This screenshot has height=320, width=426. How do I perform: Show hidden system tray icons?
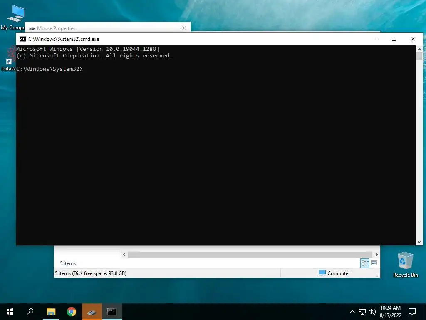(352, 312)
